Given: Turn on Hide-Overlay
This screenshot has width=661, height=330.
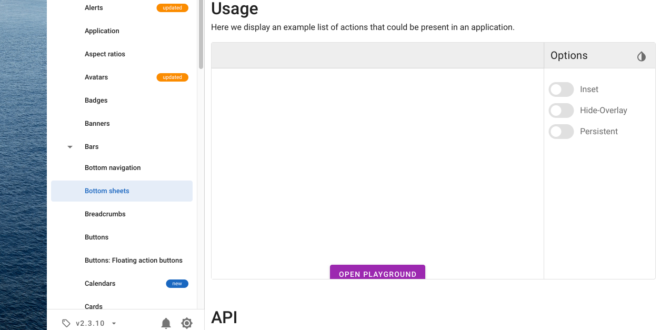Looking at the screenshot, I should click(x=561, y=111).
